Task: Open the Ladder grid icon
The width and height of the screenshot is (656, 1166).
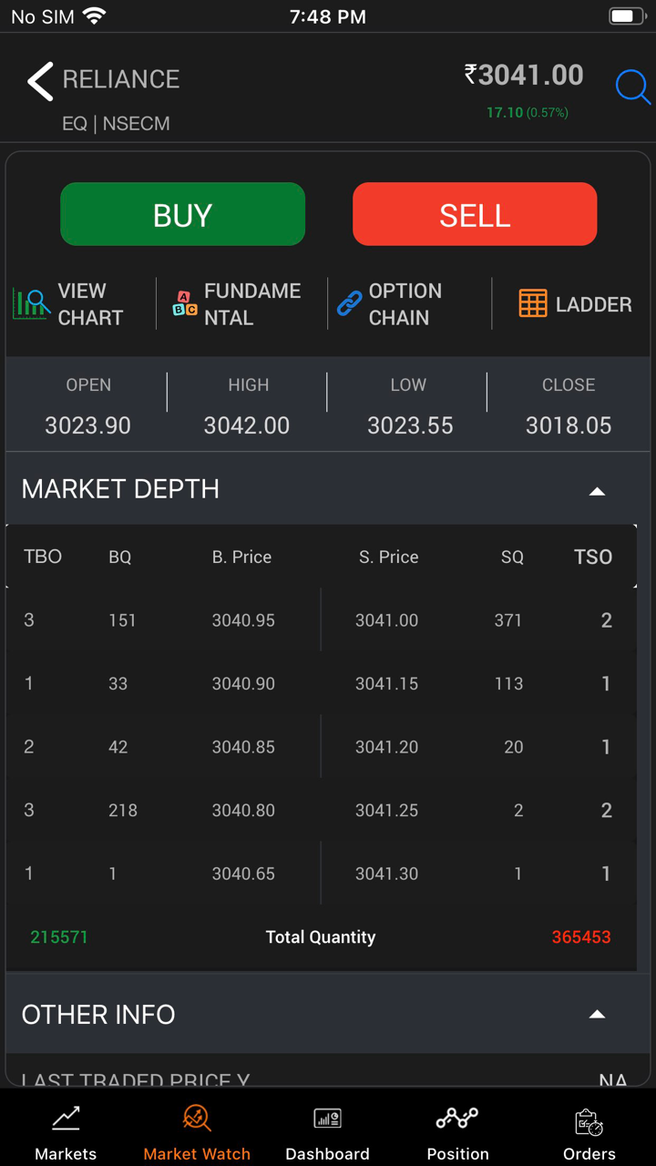Action: point(533,303)
